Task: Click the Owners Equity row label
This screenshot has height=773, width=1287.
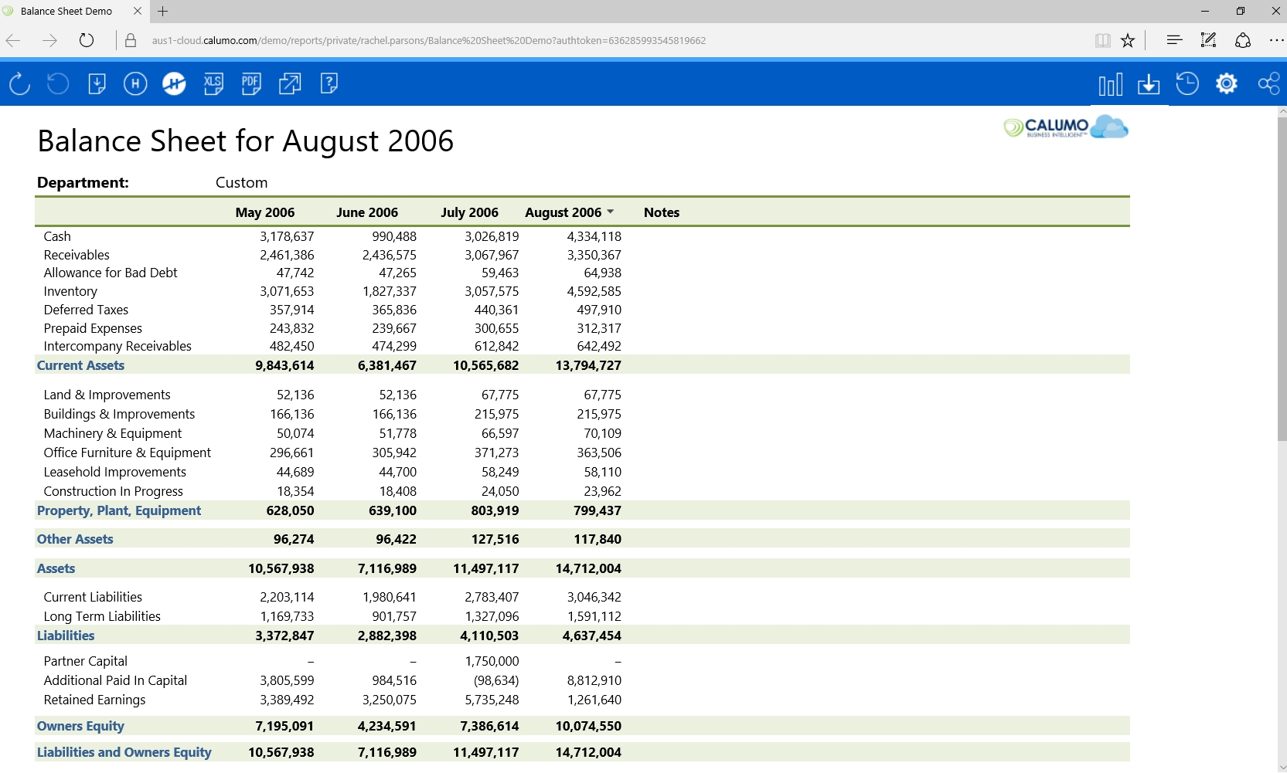Action: [80, 726]
